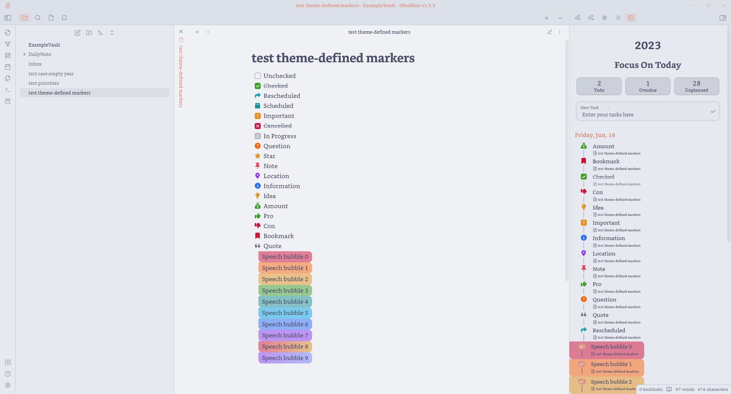Viewport: 731px width, 394px height.
Task: Click the new note icon in file explorer
Action: [77, 33]
